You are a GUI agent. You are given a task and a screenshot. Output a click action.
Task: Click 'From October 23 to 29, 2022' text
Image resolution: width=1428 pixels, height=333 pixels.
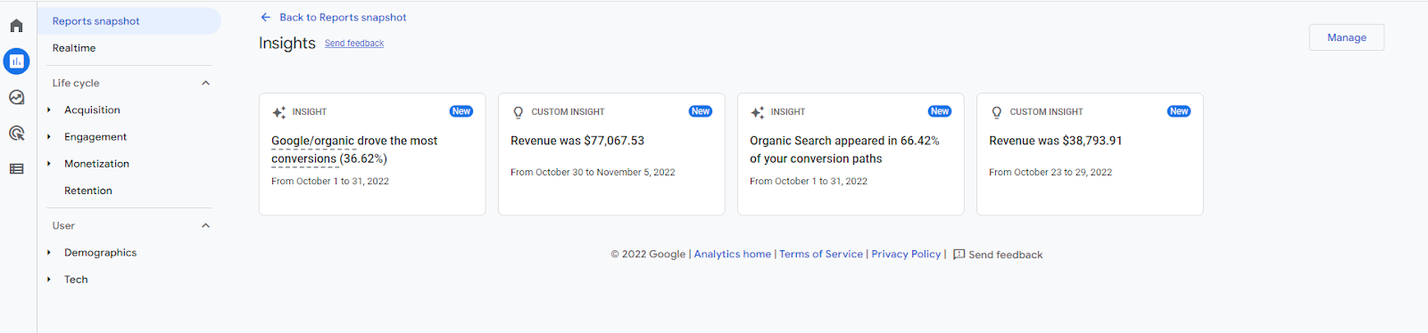[x=1050, y=173]
